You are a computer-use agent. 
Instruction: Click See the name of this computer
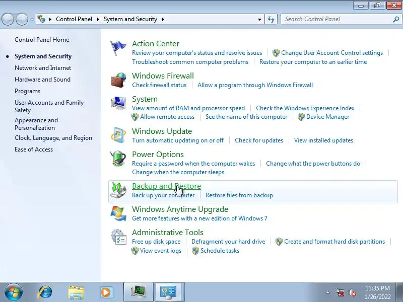pyautogui.click(x=246, y=117)
